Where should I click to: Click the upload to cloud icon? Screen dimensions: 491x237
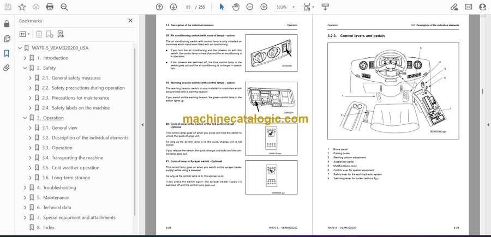click(36, 7)
